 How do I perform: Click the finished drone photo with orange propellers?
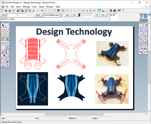click(111, 89)
